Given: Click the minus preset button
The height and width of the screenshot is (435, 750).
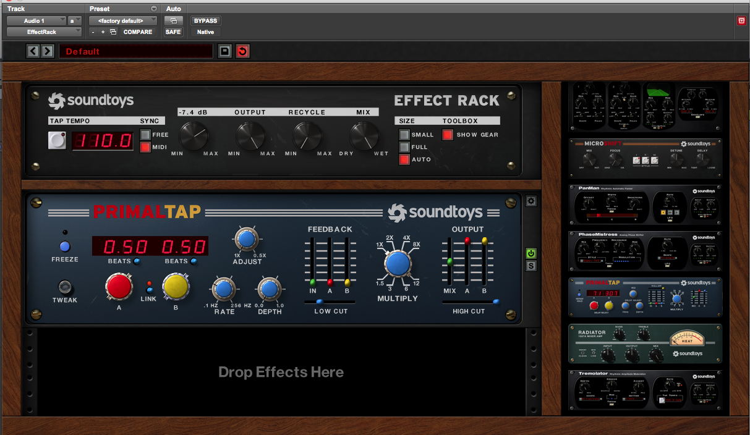Looking at the screenshot, I should pos(93,32).
